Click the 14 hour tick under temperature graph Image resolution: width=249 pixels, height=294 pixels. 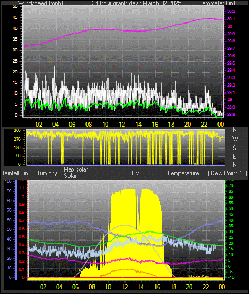point(141,287)
